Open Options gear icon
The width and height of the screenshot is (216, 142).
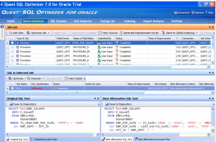pyautogui.click(x=193, y=13)
